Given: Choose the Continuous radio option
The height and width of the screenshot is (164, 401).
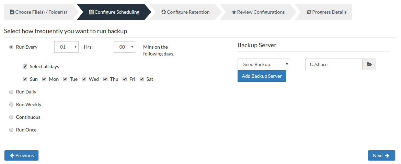Looking at the screenshot, I should (x=11, y=117).
